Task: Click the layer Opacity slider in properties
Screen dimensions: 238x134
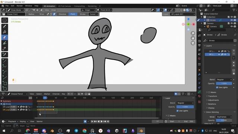Action: 224,83
